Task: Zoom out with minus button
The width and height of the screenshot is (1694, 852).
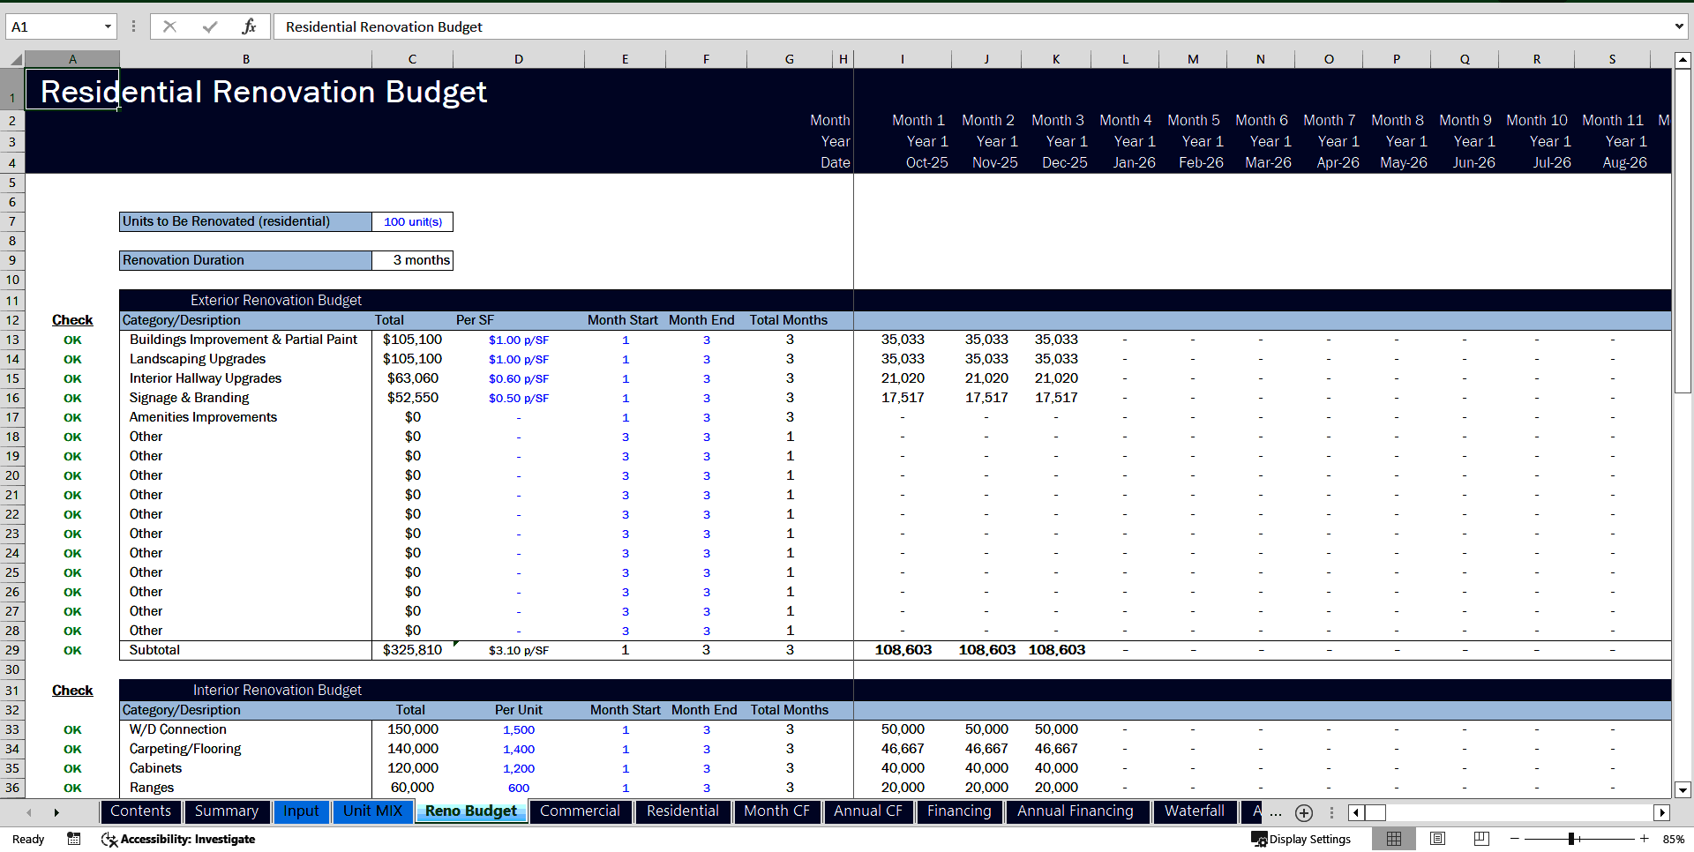Action: (x=1515, y=839)
